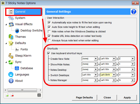The image size is (140, 104).
Task: Open help with the blue question mark
Action: pos(134,12)
